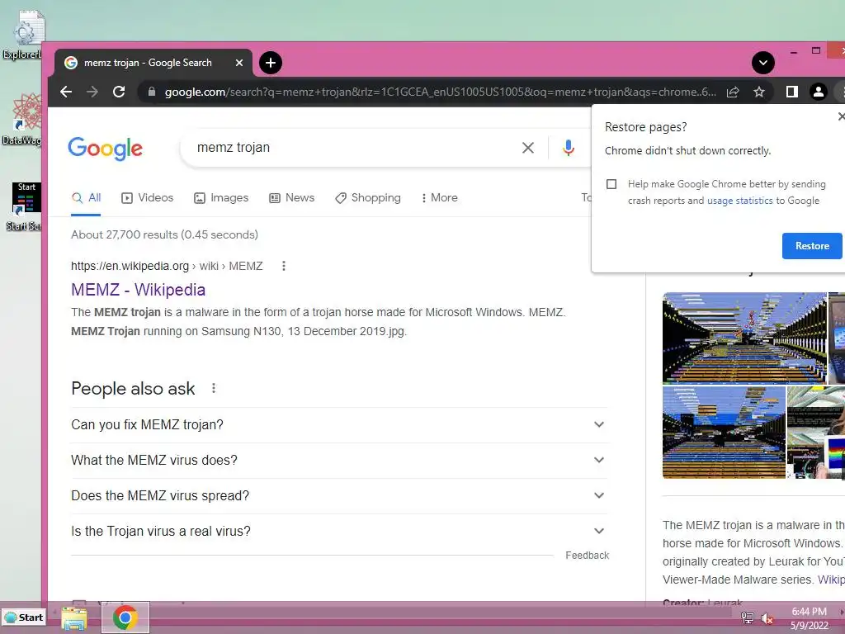Open the tab search dropdown arrow
This screenshot has height=634, width=845.
(763, 63)
